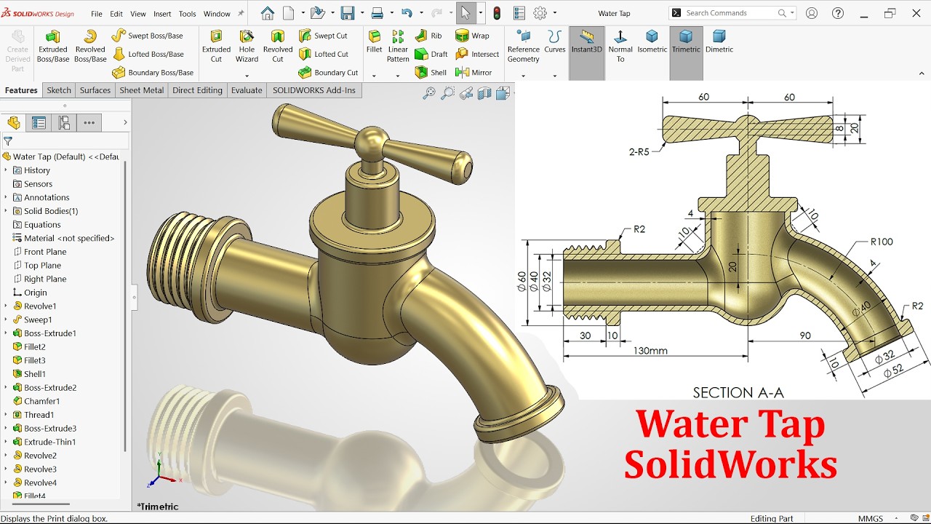Expand the Revolve1 feature node
The width and height of the screenshot is (931, 524).
[x=6, y=306]
